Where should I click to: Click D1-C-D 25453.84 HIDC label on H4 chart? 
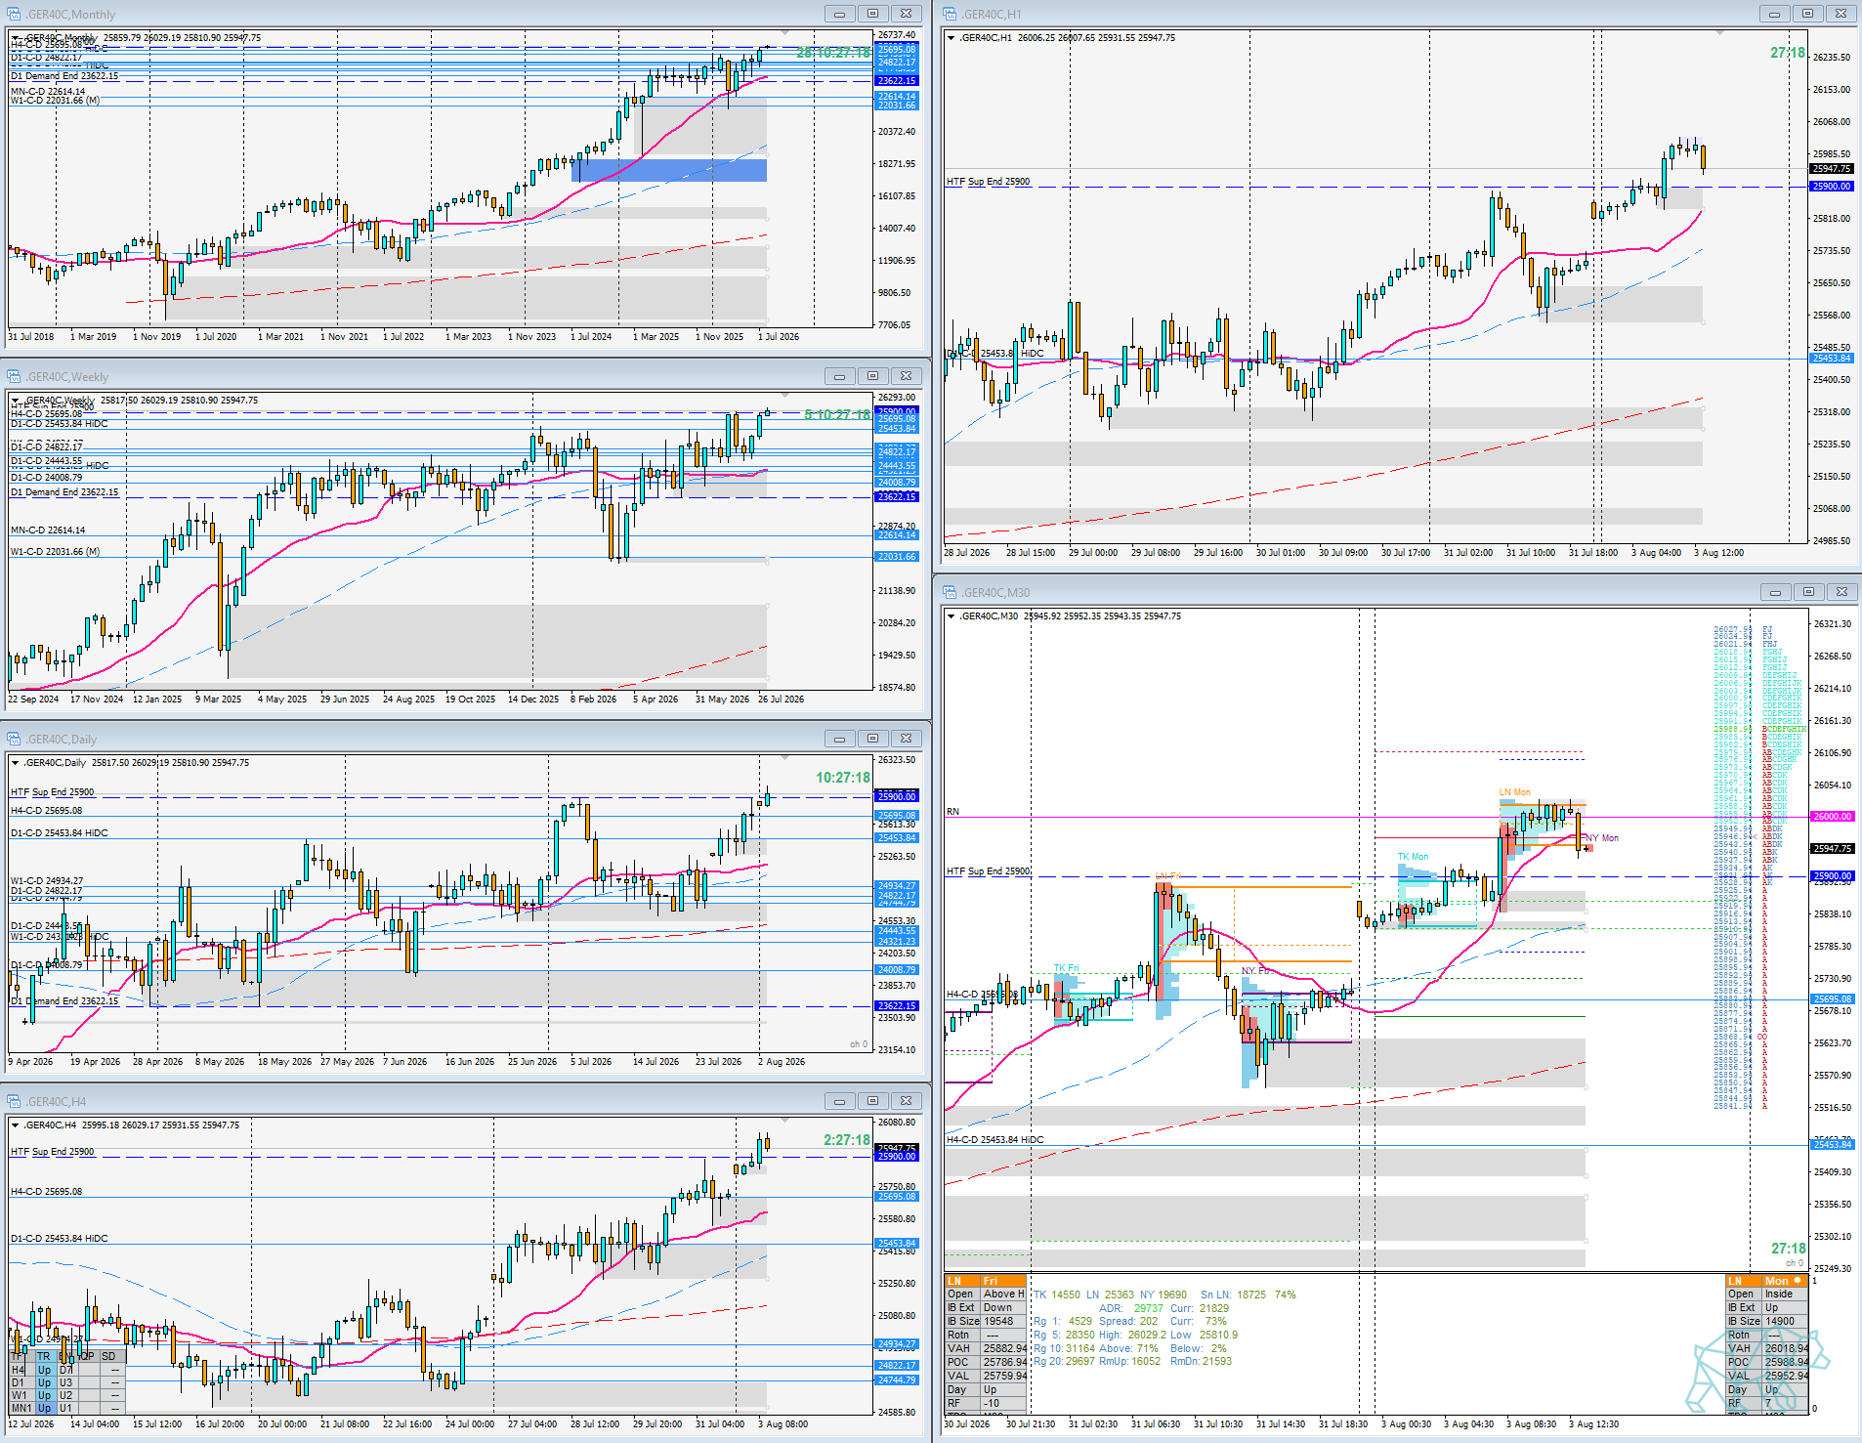click(x=60, y=1239)
